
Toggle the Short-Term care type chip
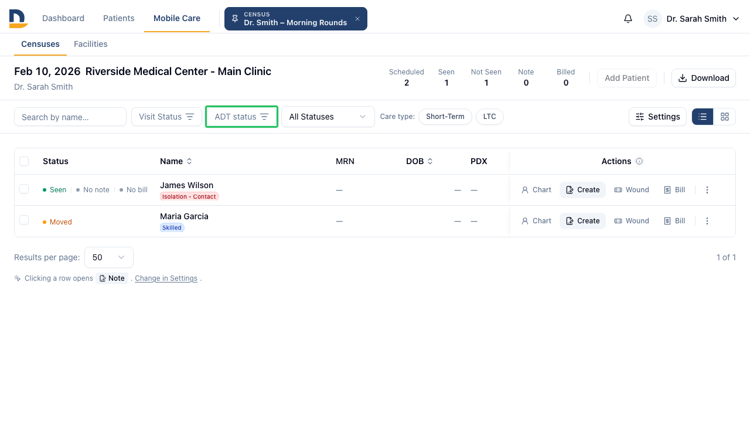point(445,117)
